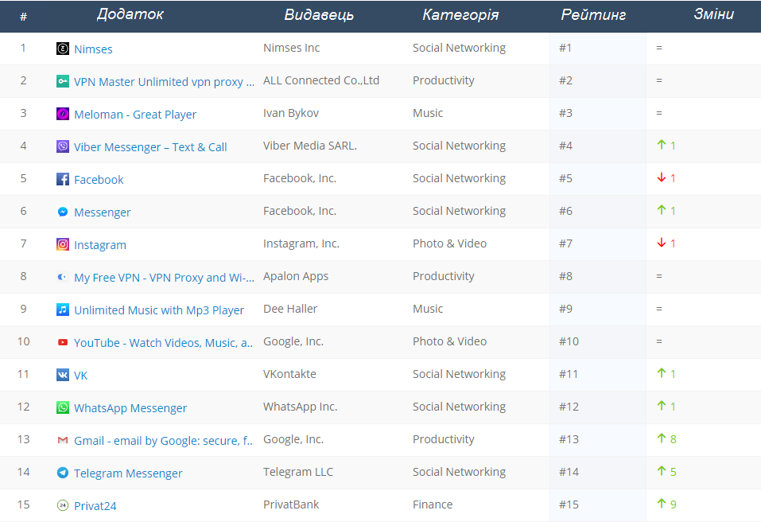The height and width of the screenshot is (522, 761).
Task: Sort by the Додаток column header
Action: tap(130, 14)
